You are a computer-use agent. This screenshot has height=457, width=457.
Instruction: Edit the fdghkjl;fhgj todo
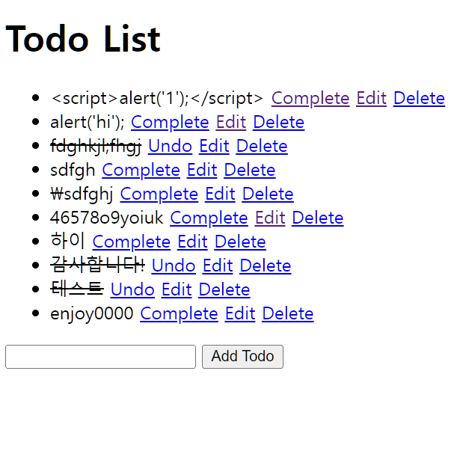tap(214, 147)
